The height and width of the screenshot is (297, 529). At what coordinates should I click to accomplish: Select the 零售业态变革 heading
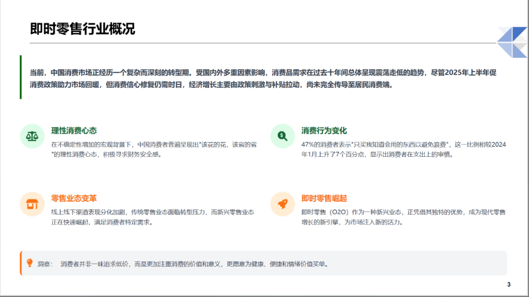click(74, 198)
